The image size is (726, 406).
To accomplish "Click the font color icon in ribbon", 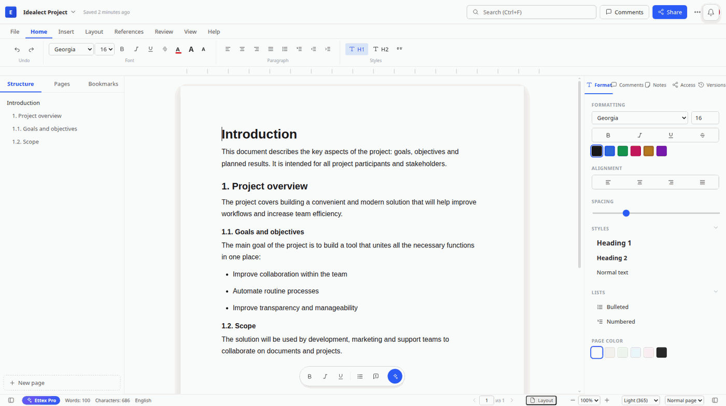I will pos(178,49).
